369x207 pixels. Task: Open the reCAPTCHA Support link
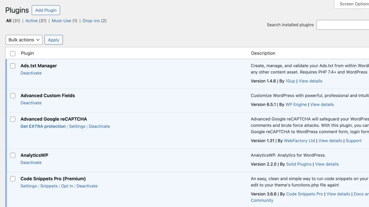pyautogui.click(x=354, y=141)
